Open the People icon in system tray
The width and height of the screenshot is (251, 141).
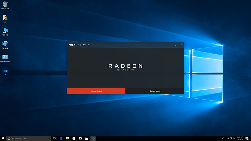click(223, 138)
